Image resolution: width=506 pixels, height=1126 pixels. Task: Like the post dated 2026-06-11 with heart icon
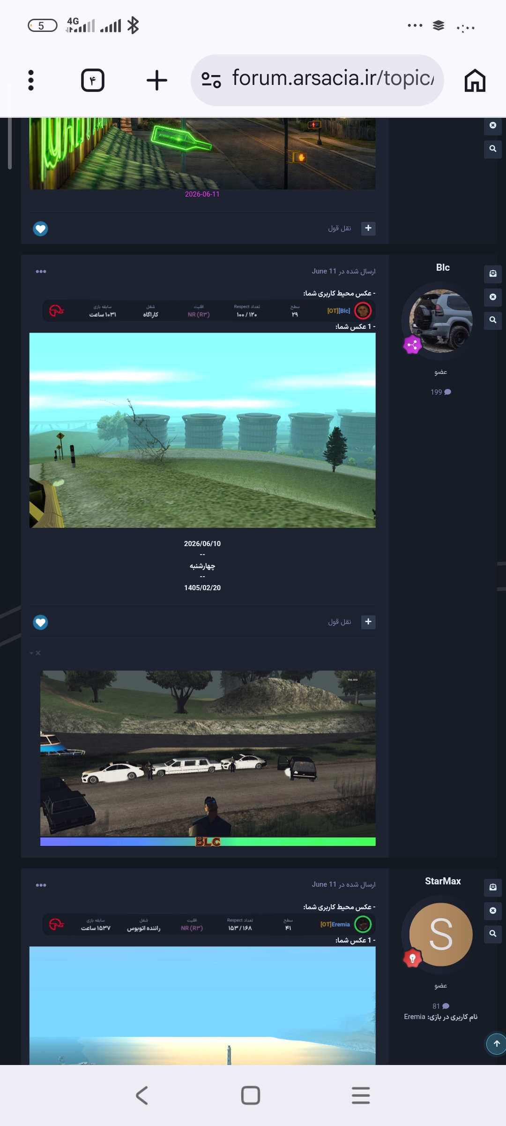click(40, 228)
